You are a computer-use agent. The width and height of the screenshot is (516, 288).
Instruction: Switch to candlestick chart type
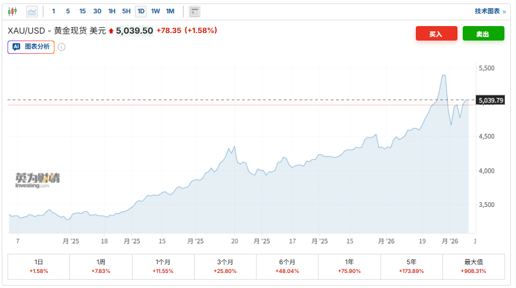pyautogui.click(x=13, y=11)
